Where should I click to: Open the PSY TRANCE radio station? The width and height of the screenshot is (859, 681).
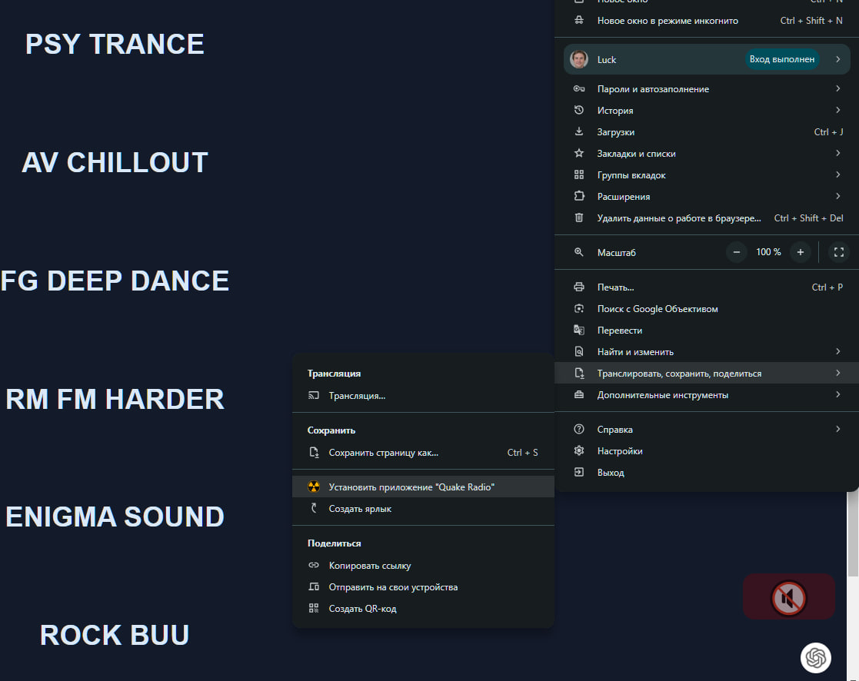[115, 45]
